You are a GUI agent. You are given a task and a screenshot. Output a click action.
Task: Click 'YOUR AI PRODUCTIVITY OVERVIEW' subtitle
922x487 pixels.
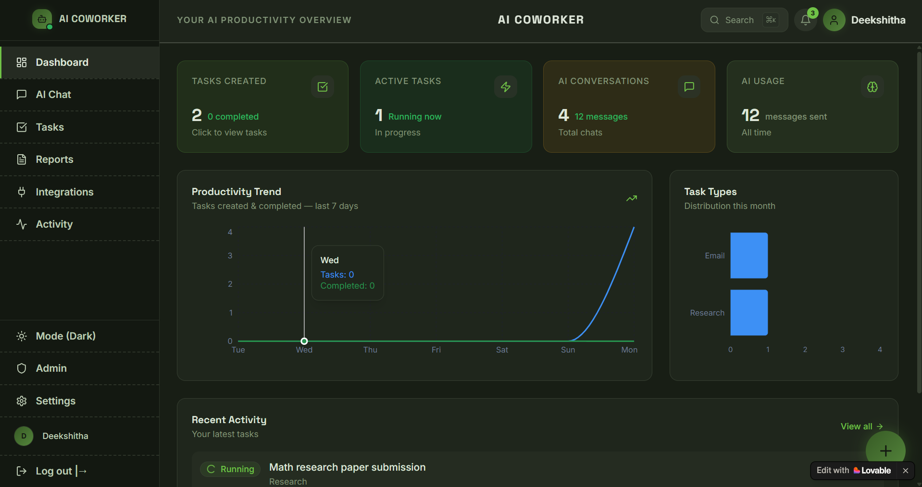tap(264, 20)
